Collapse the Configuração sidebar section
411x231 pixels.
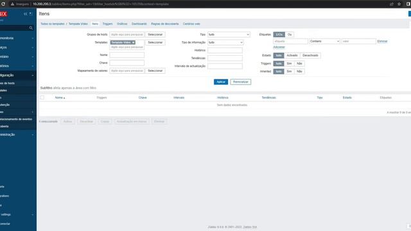(x=17, y=76)
